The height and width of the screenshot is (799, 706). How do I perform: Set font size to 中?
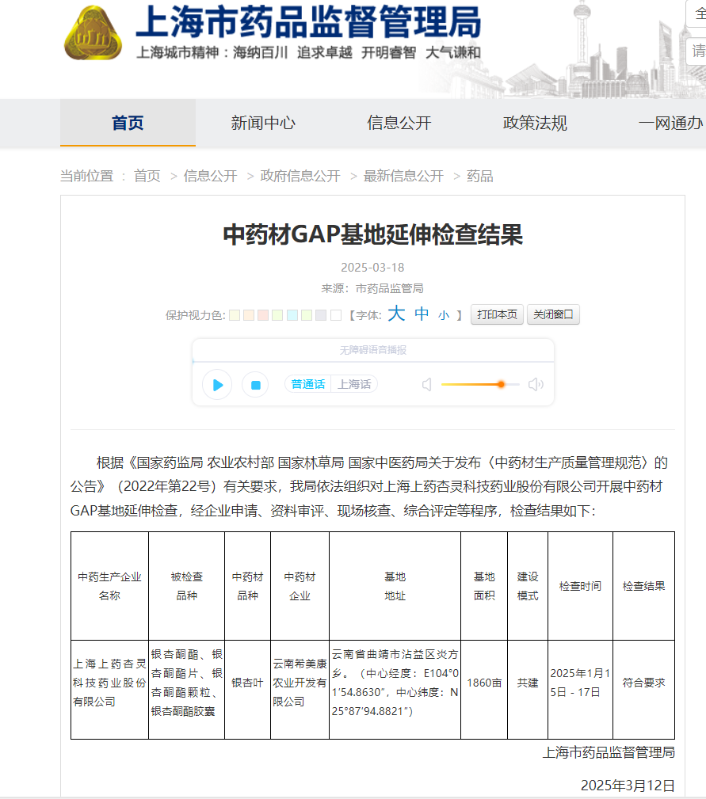(x=422, y=314)
